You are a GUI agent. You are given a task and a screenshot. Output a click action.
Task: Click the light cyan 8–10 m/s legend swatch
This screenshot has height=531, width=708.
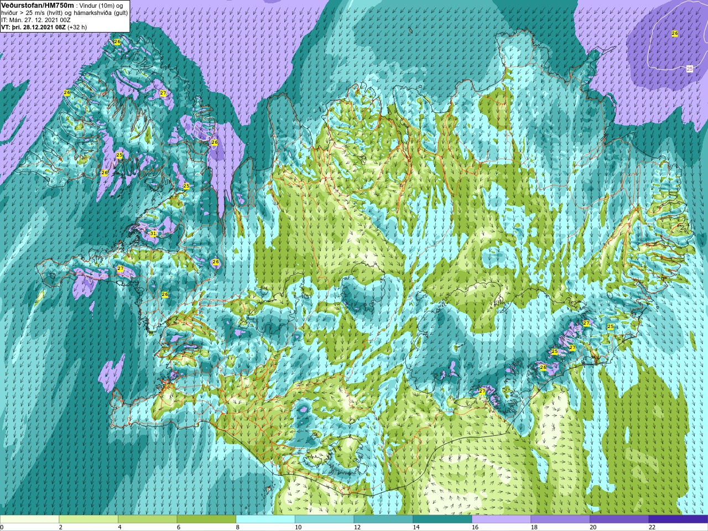click(x=265, y=519)
